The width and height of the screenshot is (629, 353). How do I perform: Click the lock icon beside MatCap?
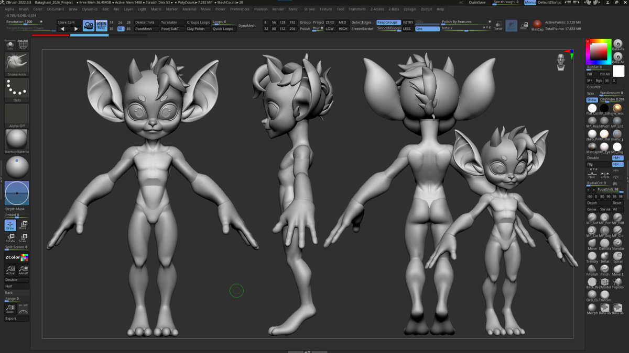[525, 26]
